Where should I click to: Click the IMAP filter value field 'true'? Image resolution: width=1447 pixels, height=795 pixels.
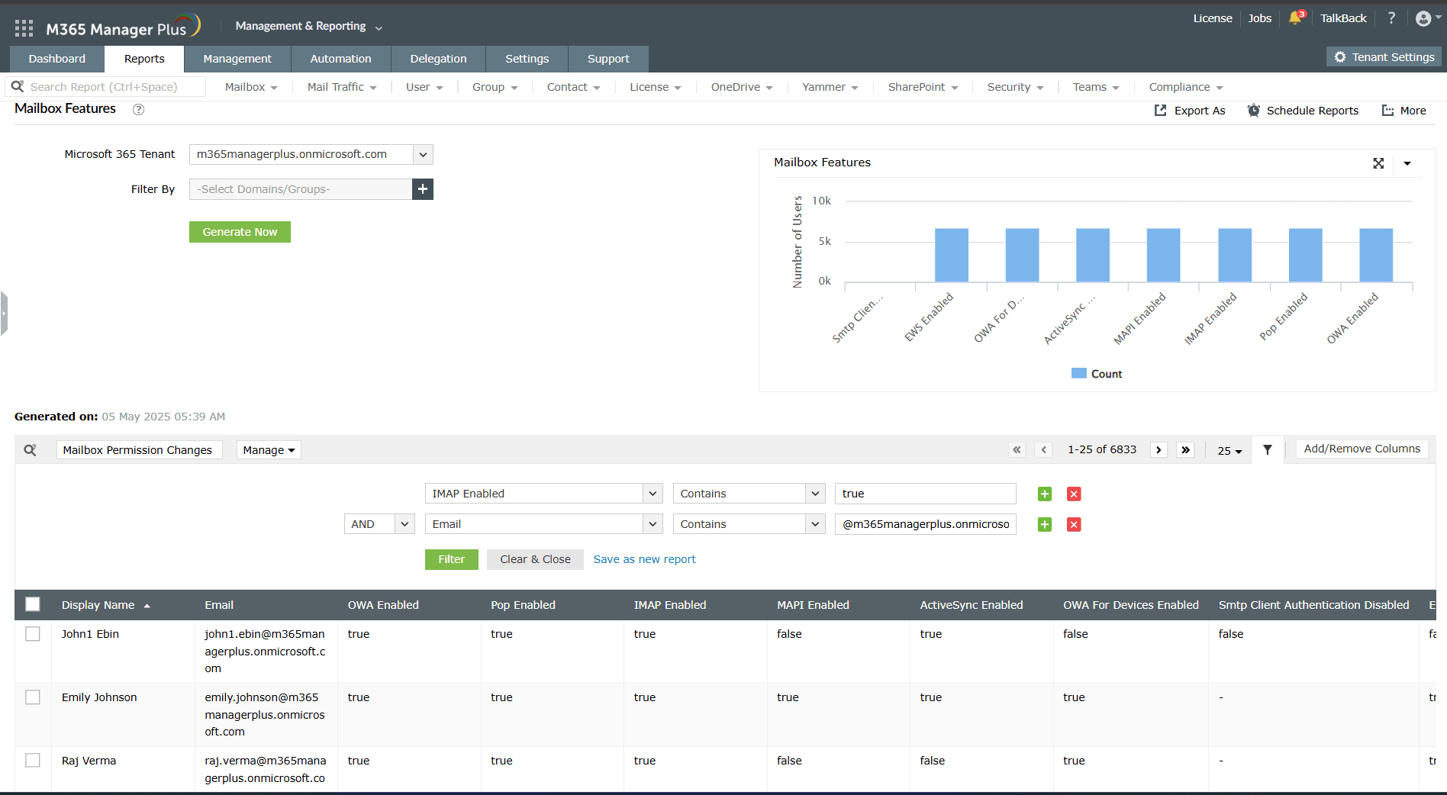coord(926,494)
